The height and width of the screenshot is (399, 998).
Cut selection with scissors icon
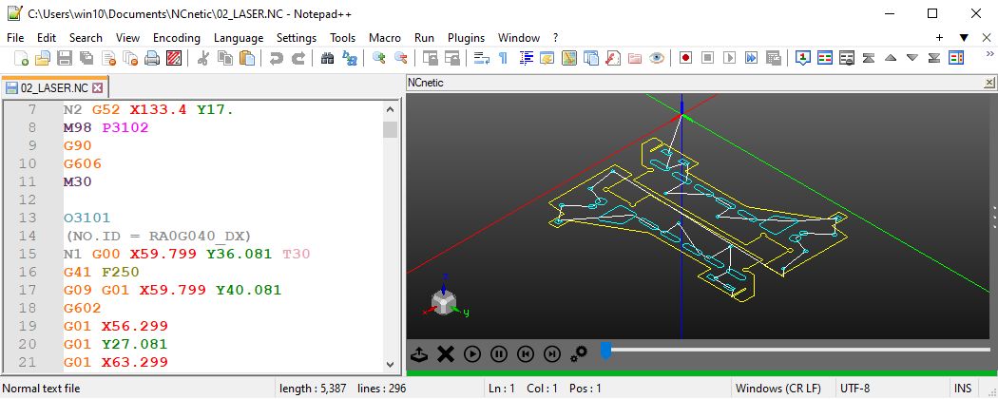pyautogui.click(x=203, y=59)
